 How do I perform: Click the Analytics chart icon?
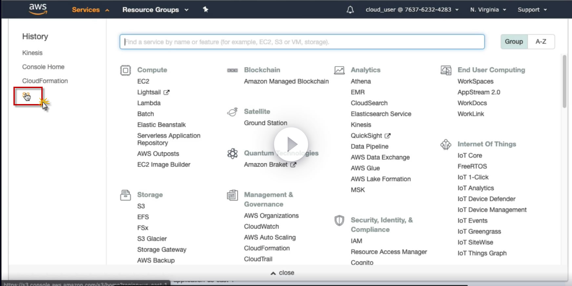[339, 70]
